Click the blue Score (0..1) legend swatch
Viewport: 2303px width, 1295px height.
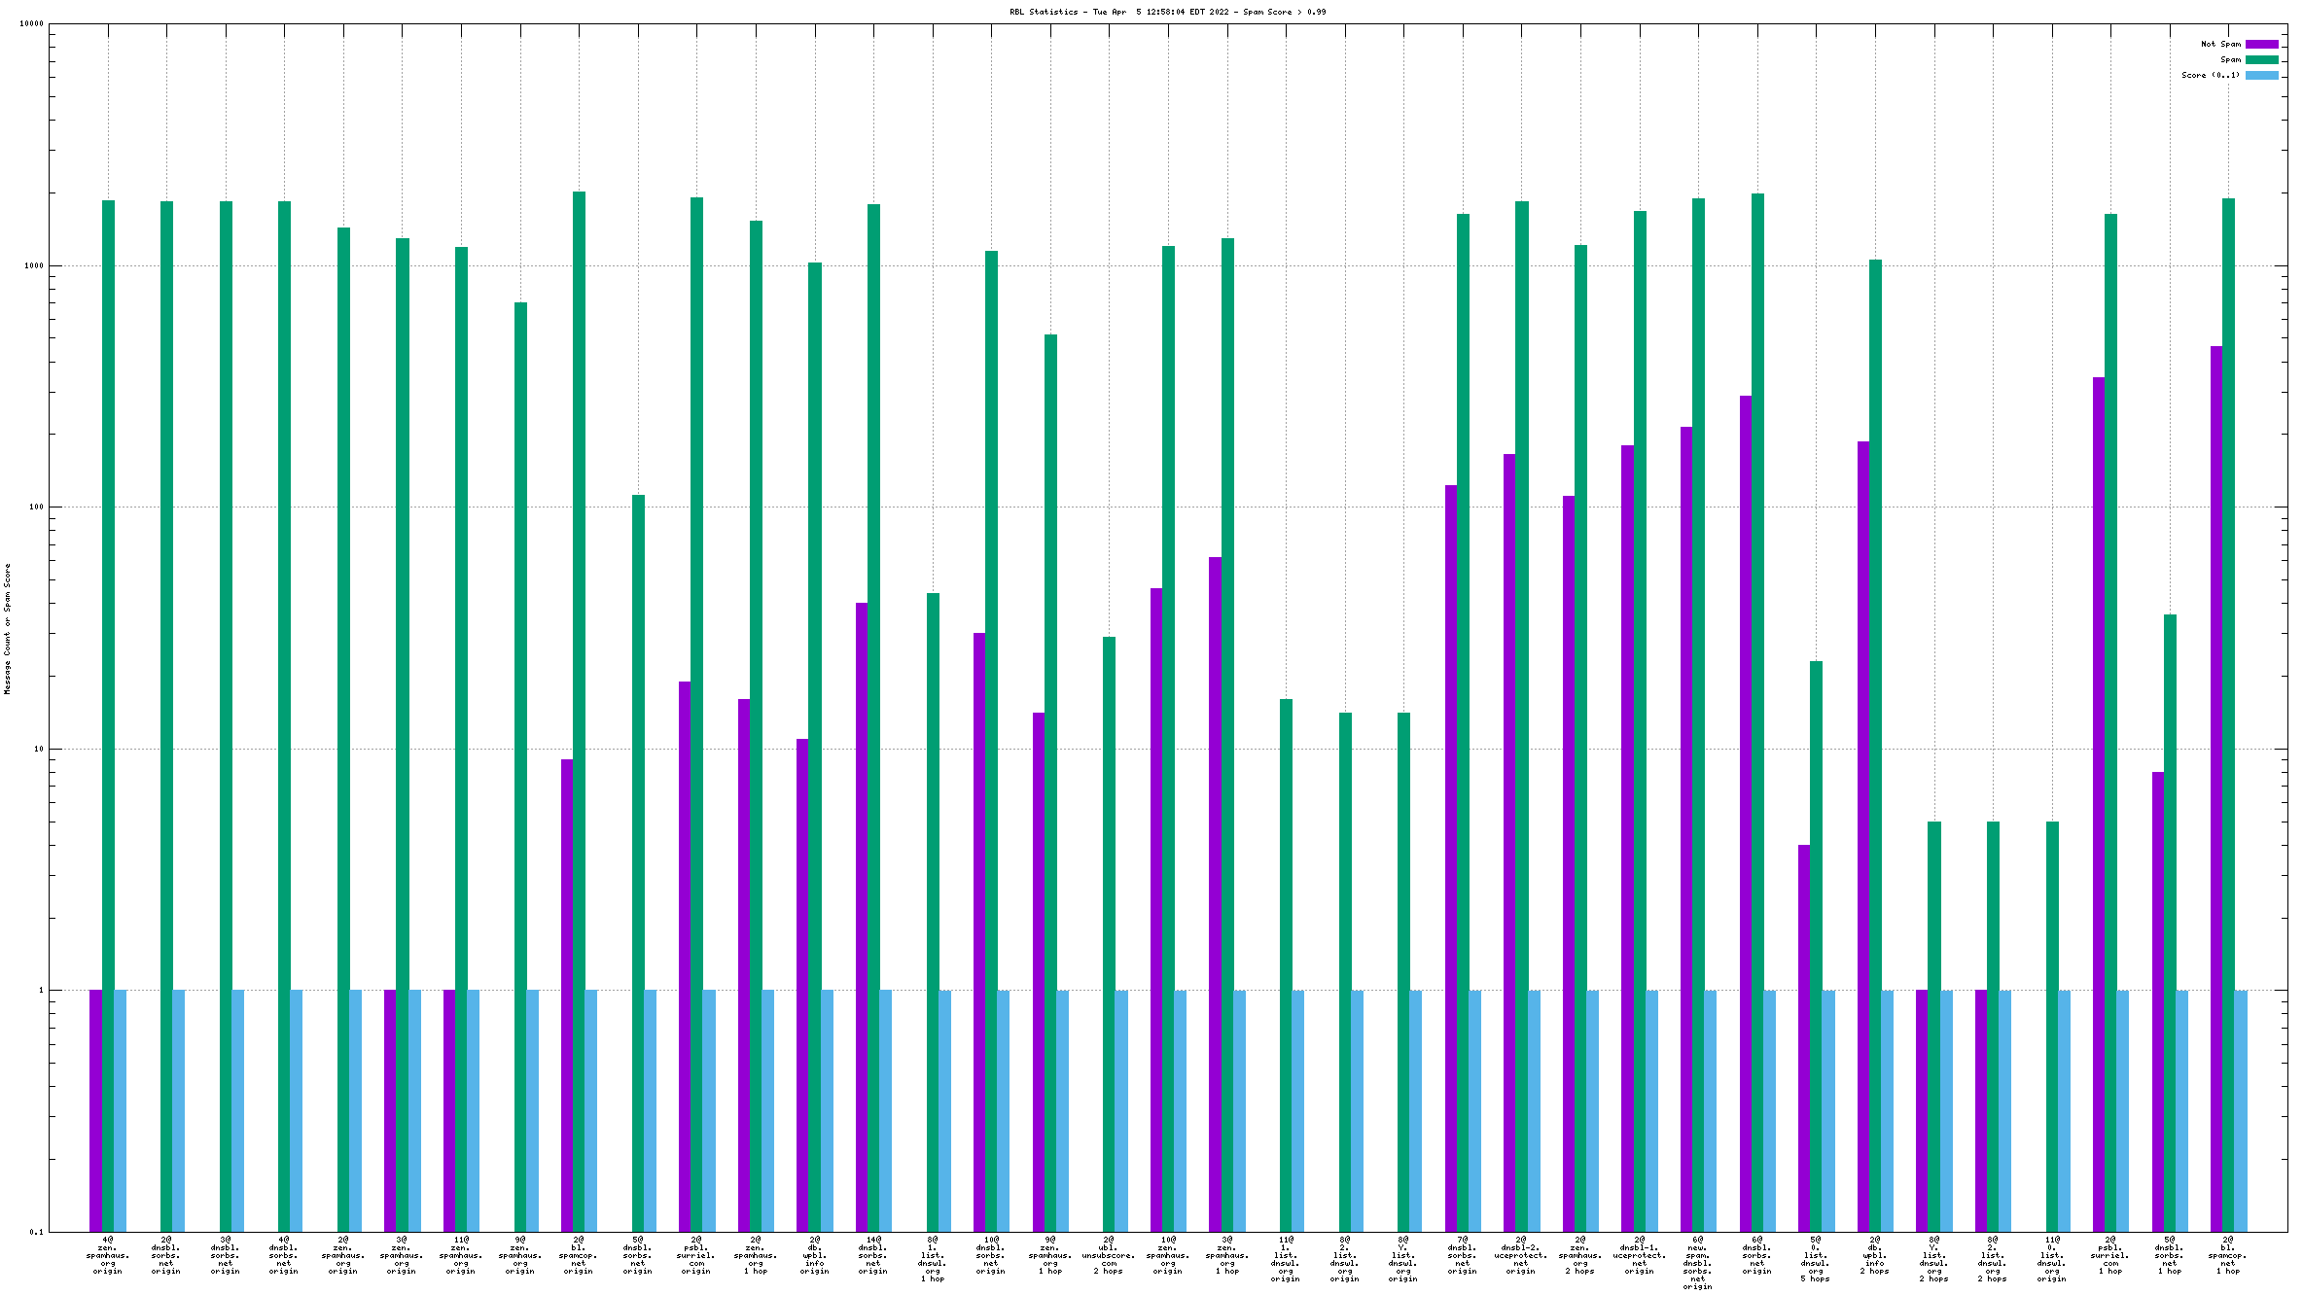pyautogui.click(x=2261, y=75)
